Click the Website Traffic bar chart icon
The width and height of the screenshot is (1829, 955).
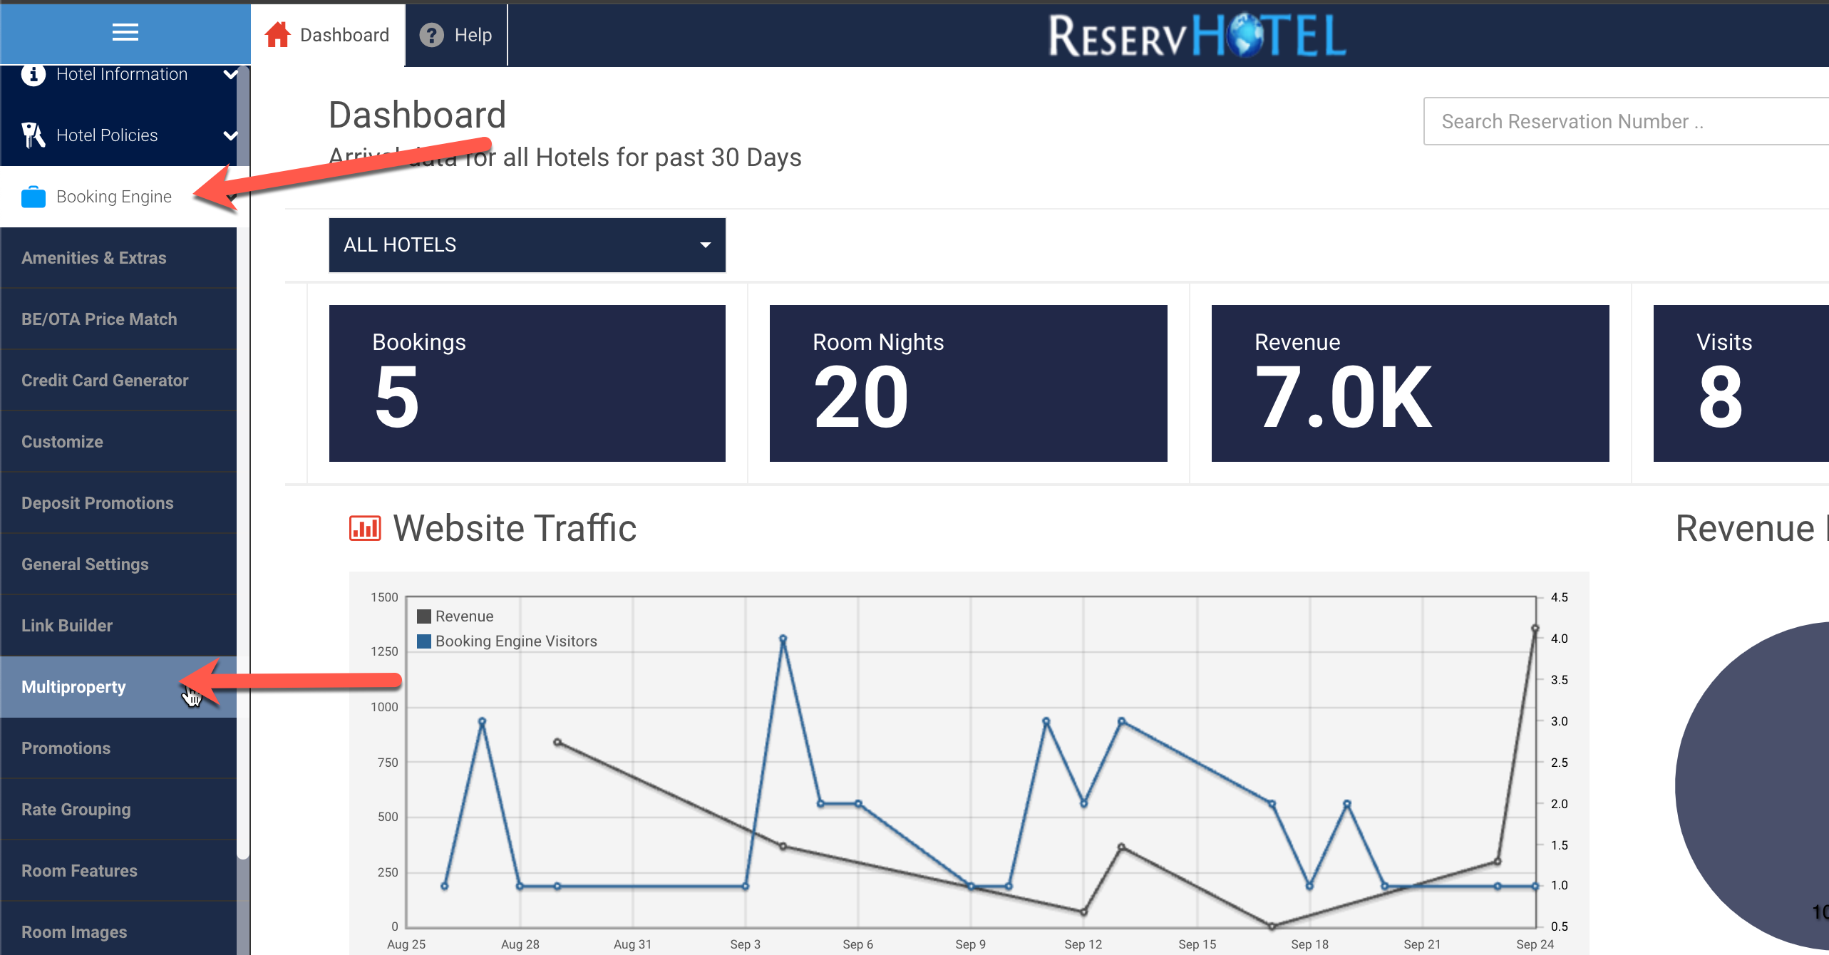(365, 528)
